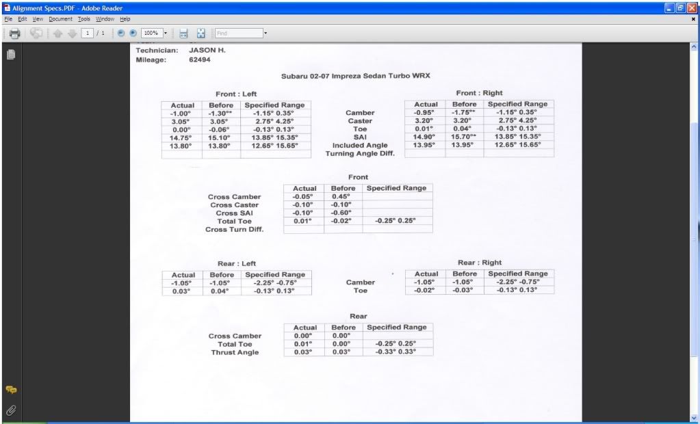This screenshot has width=700, height=424.
Task: Click Front Left actual SAI '14.75°'
Action: tap(181, 138)
